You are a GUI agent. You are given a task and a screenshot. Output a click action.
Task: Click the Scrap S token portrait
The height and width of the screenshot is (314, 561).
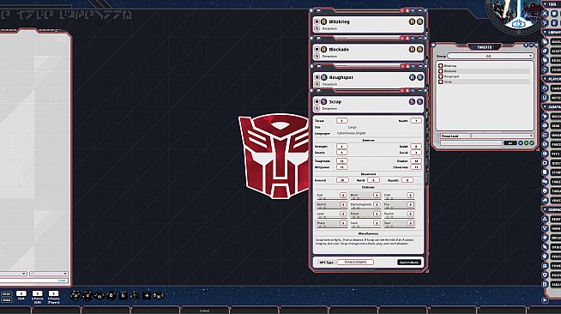tap(323, 101)
